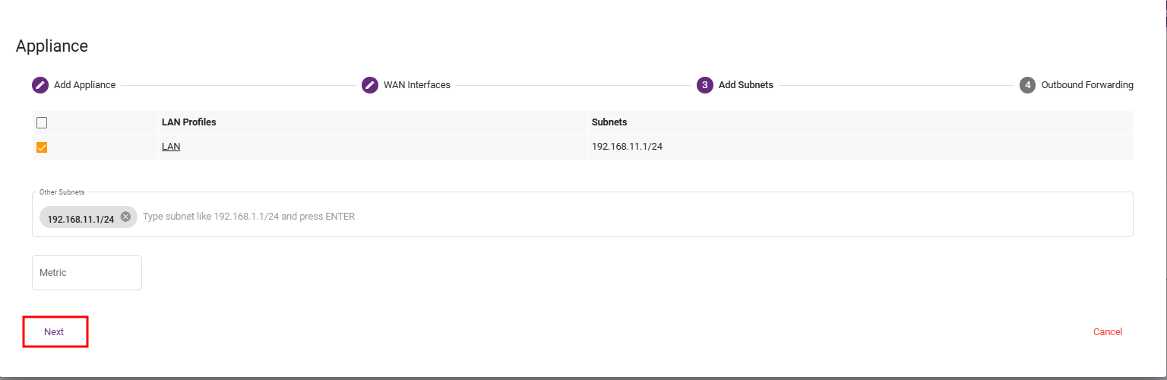Click the LAN row subnet cell
1167x380 pixels.
627,147
